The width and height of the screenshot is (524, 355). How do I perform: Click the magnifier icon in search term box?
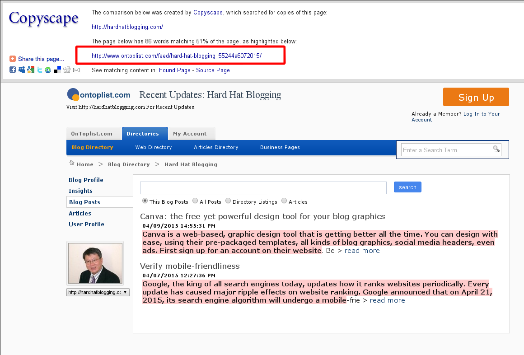pyautogui.click(x=496, y=149)
